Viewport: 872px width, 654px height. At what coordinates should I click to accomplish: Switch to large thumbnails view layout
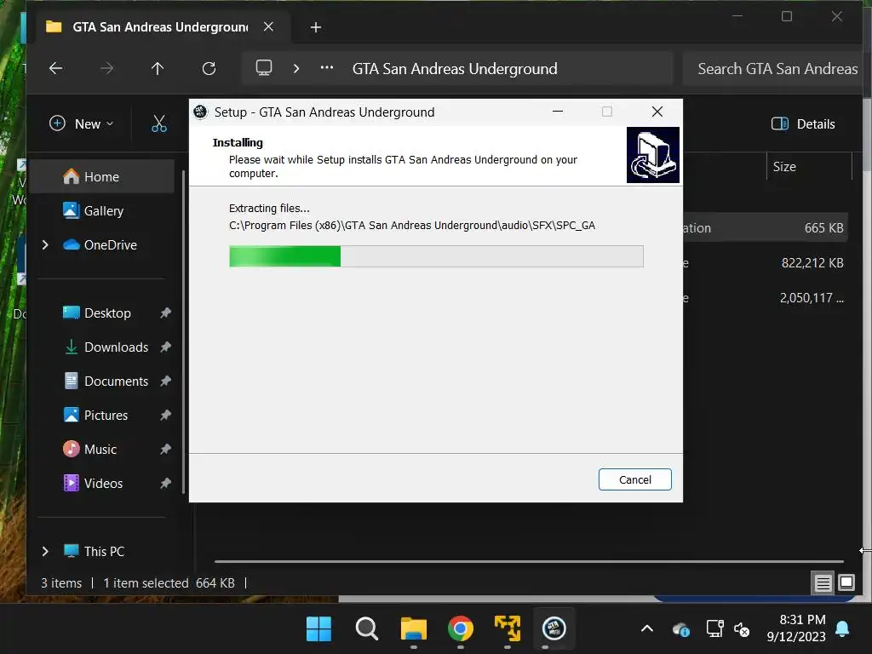[846, 582]
